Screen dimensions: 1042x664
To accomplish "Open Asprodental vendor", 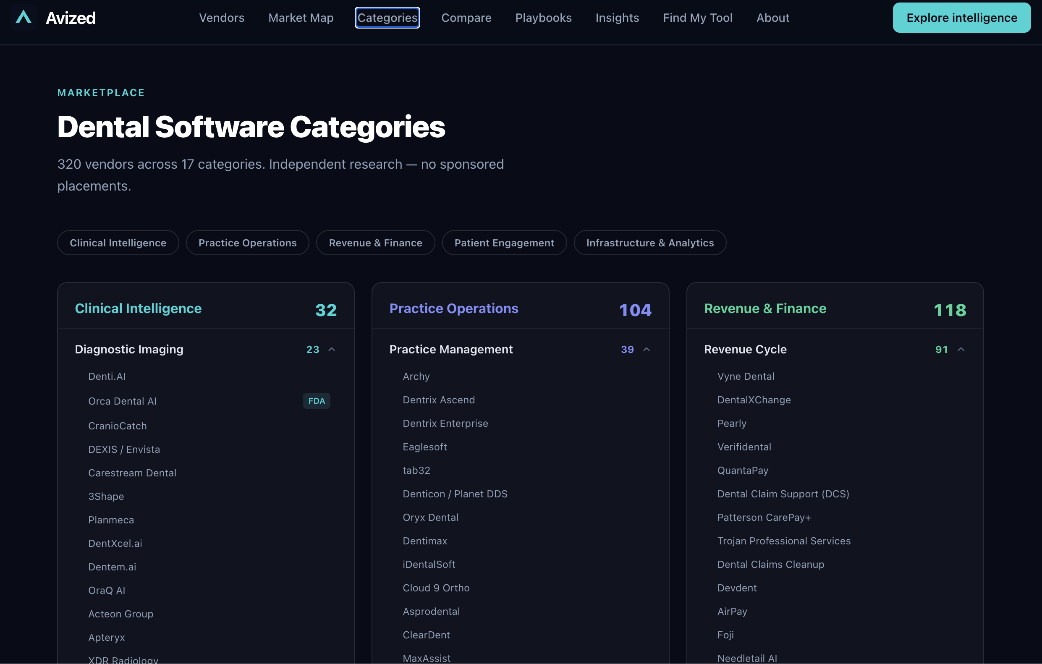I will coord(431,611).
